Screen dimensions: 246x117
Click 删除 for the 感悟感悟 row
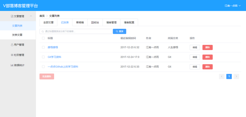208,47
